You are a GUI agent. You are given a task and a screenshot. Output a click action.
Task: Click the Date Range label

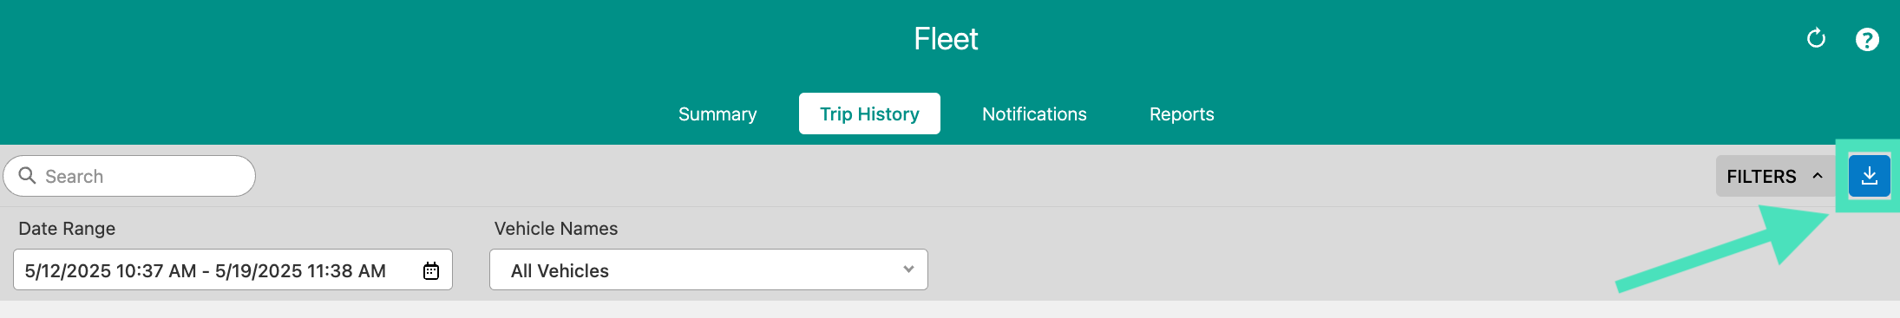point(67,229)
